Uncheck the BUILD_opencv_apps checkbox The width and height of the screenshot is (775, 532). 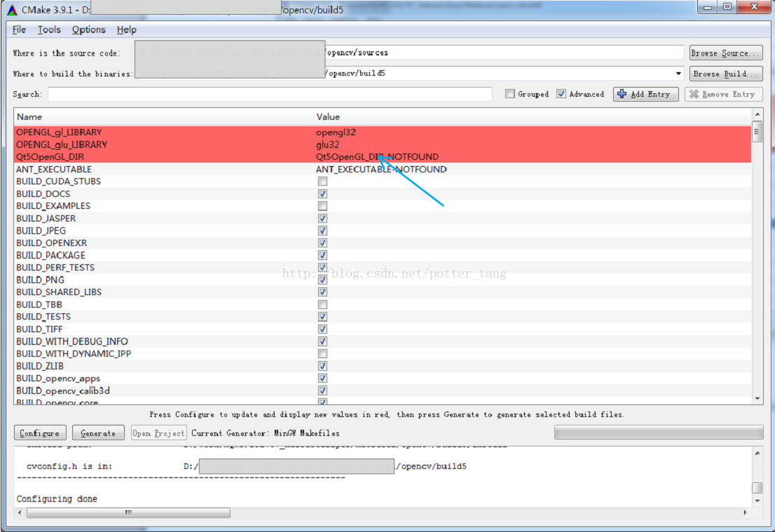tap(322, 378)
